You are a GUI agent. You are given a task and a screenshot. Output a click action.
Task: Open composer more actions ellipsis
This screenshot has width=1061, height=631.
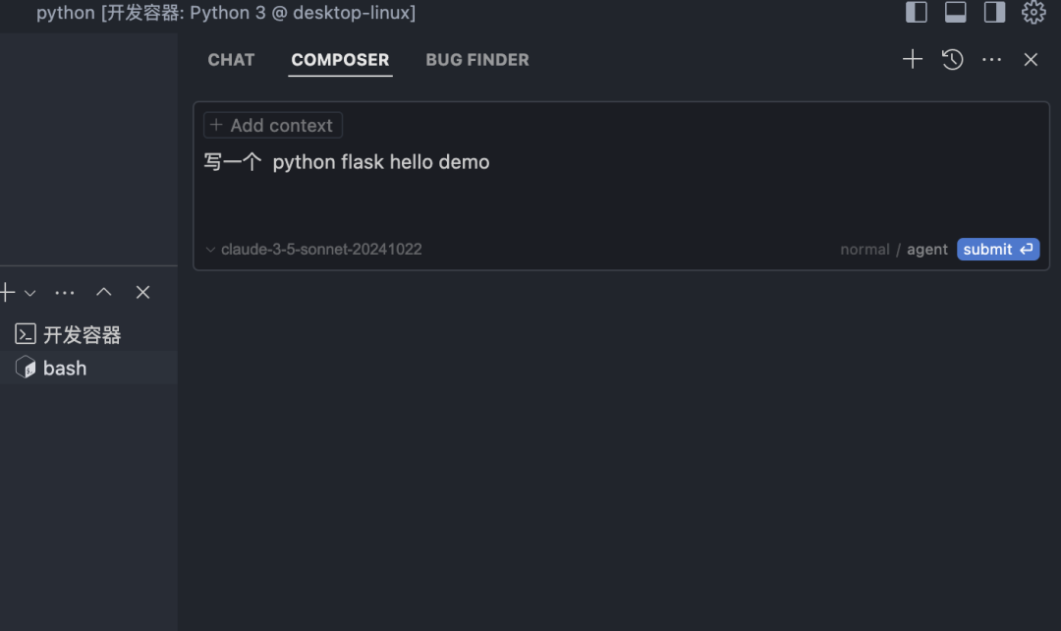(x=991, y=60)
